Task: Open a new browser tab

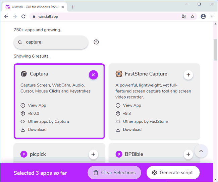Action: [73, 7]
